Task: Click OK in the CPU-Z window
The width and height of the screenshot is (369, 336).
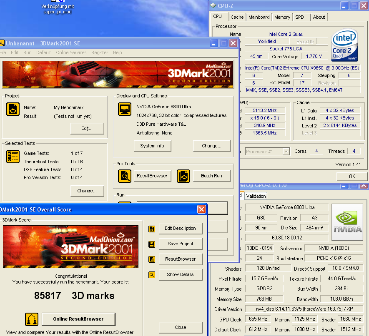Action: point(352,177)
